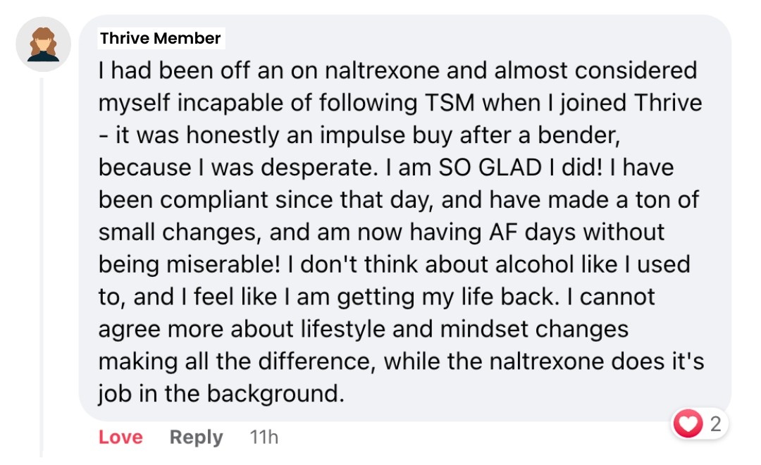
Task: Click the word "Thrive" in comment body
Action: (668, 103)
